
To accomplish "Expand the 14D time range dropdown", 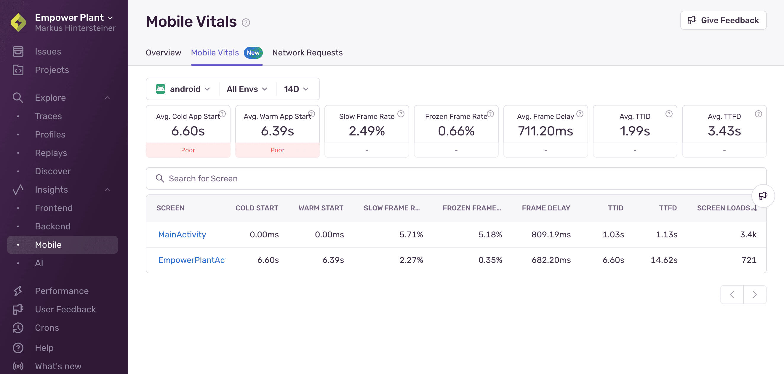I will pyautogui.click(x=295, y=89).
